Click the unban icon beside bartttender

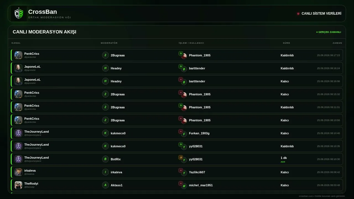click(181, 66)
